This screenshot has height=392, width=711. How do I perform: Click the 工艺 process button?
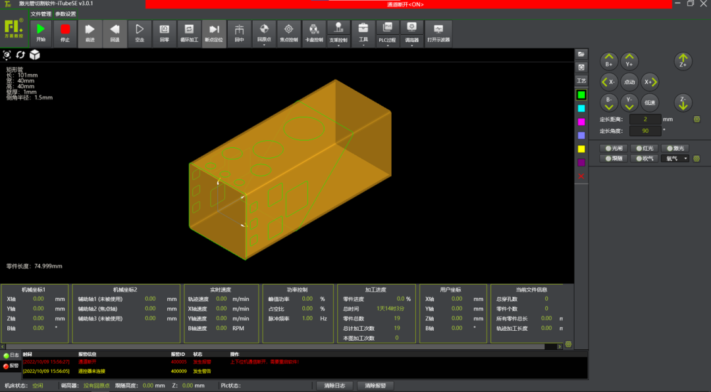(x=581, y=81)
